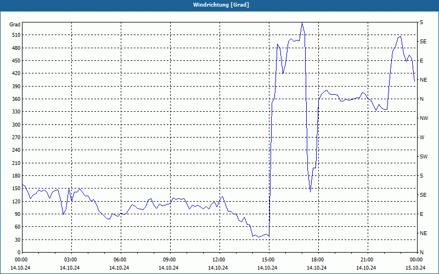Viewport: 439px width, 274px height.
Task: Pick the 180 degree axis label
Action: tap(16, 176)
